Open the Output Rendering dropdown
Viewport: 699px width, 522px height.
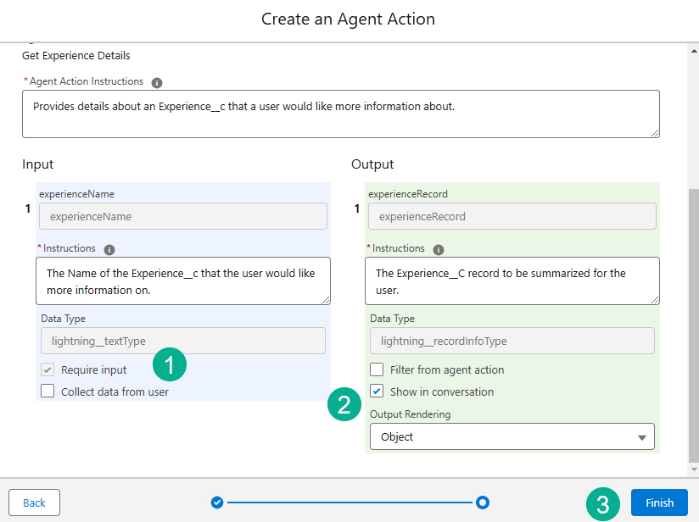pyautogui.click(x=512, y=436)
